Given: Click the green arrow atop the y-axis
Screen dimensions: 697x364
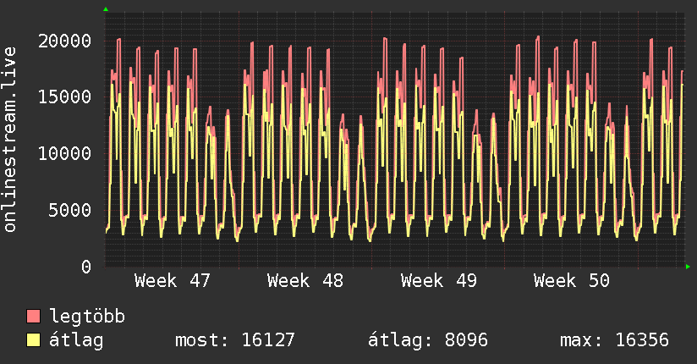Looking at the screenshot, I should click(x=106, y=9).
